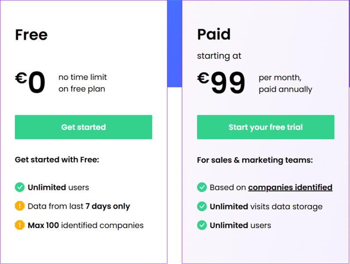The image size is (350, 264).
Task: Click the Get started button
Action: point(83,127)
